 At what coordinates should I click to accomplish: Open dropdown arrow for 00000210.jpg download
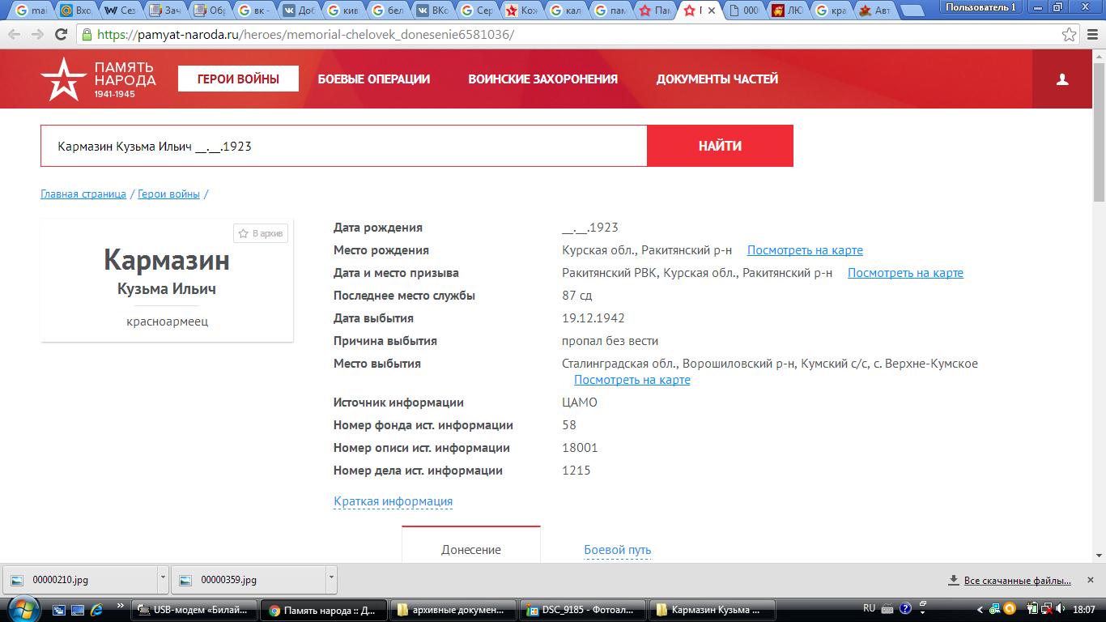pos(163,580)
